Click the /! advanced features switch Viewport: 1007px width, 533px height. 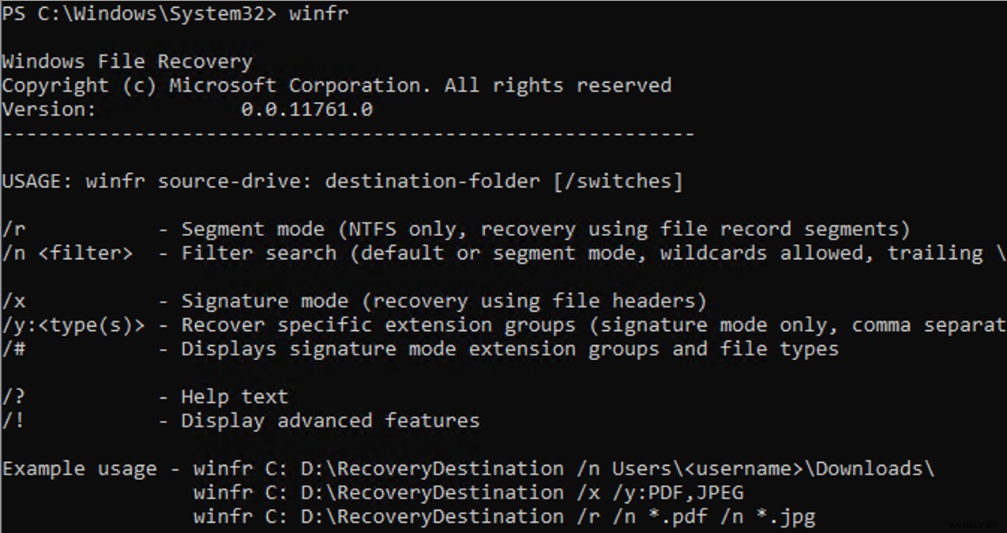tap(14, 421)
